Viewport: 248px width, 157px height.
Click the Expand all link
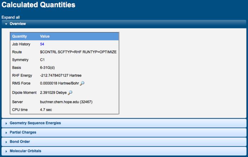coord(10,17)
